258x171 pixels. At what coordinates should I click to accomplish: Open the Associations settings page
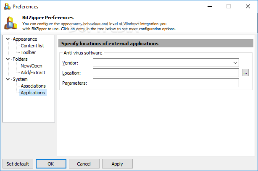pyautogui.click(x=33, y=86)
